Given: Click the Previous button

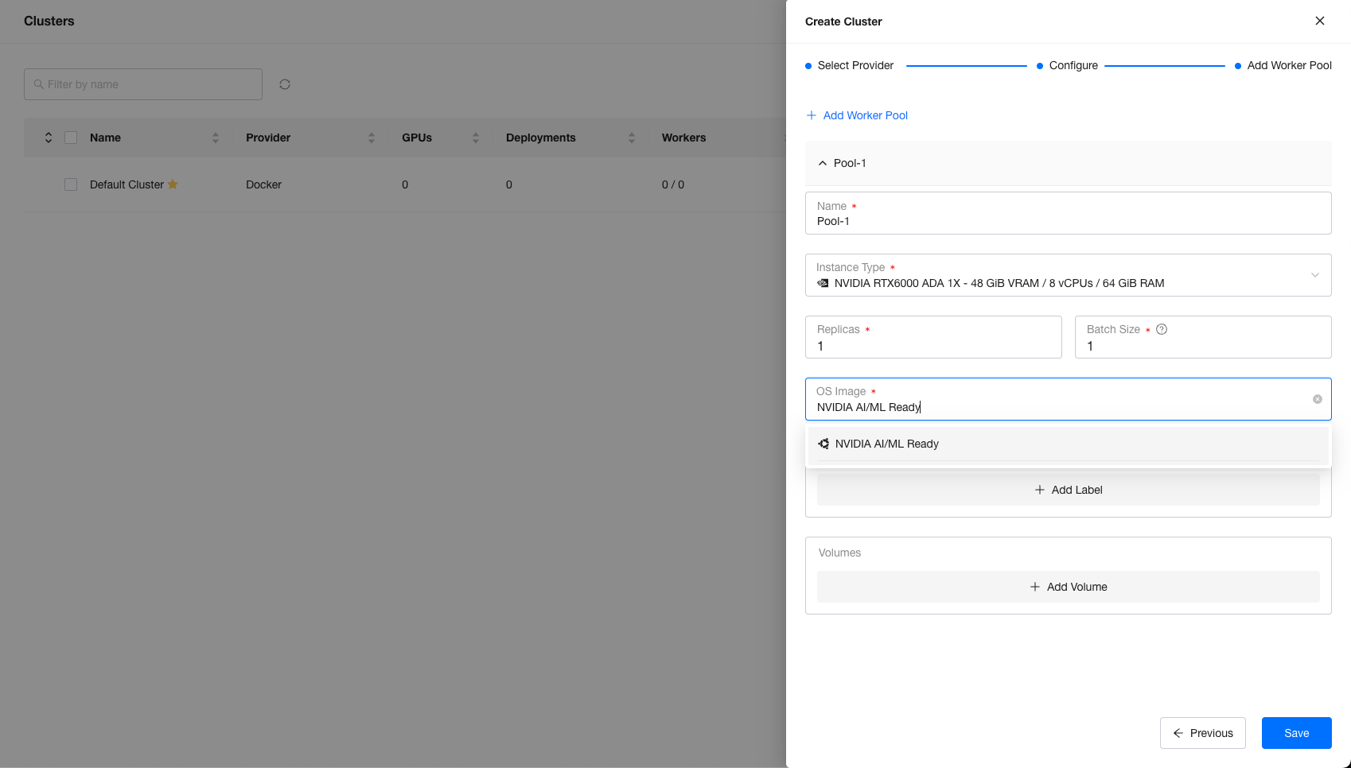Looking at the screenshot, I should click(1202, 733).
